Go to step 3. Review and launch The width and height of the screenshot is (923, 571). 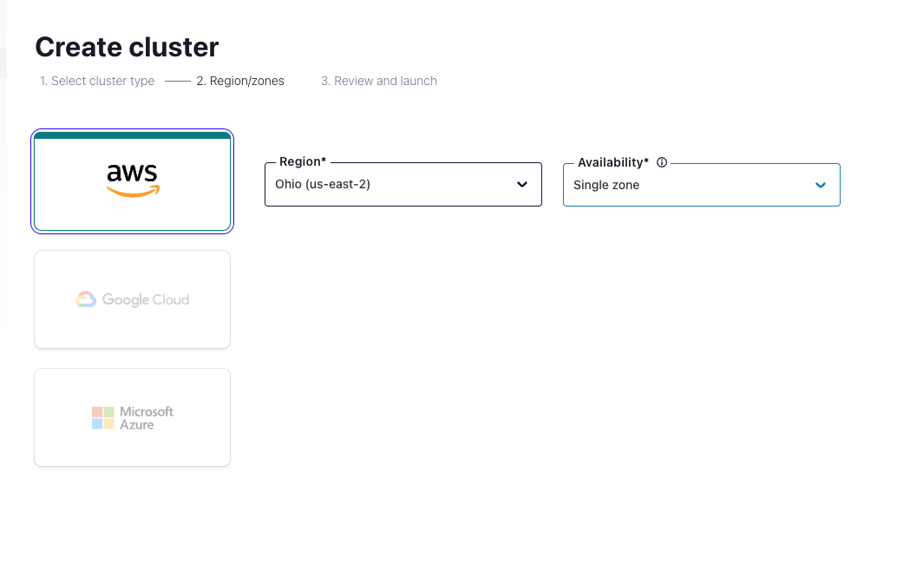coord(379,81)
